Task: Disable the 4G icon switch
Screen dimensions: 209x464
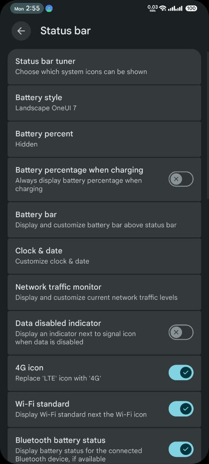Action: click(181, 372)
